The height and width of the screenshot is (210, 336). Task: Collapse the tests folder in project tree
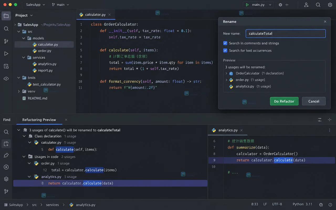pyautogui.click(x=19, y=78)
